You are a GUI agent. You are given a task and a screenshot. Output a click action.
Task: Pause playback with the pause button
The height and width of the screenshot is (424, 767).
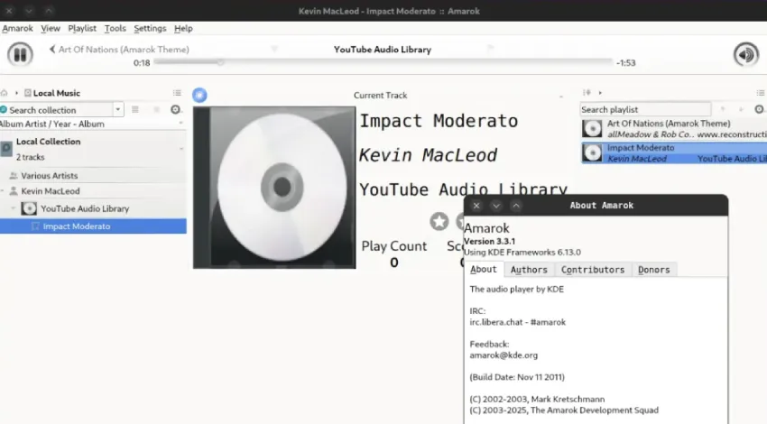pos(20,54)
